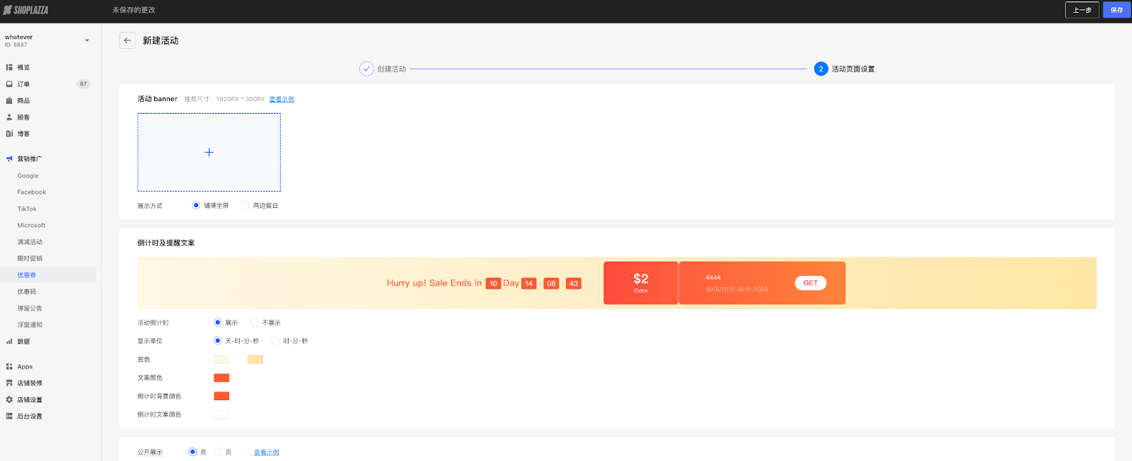Click coupon name 4444
The image size is (1132, 461).
(713, 278)
